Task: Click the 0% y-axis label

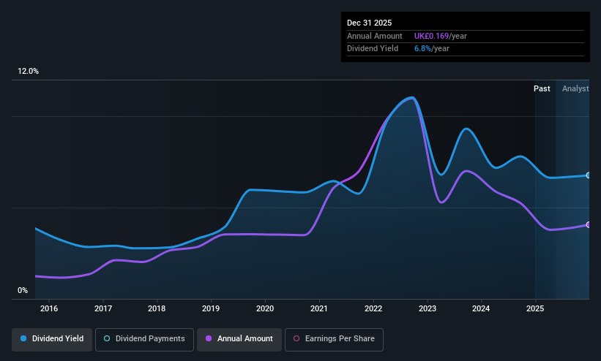Action: click(x=23, y=291)
